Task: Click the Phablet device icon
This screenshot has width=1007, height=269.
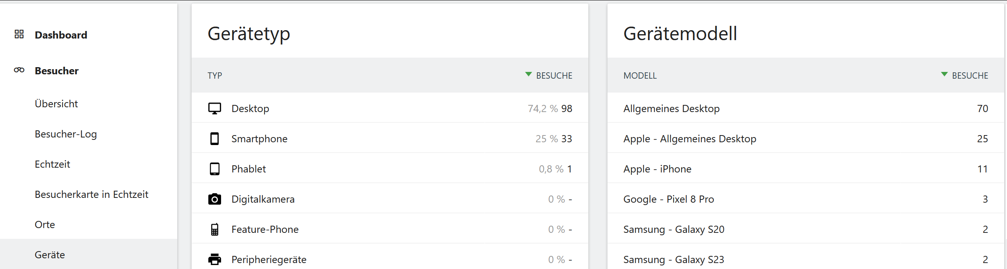Action: 215,169
